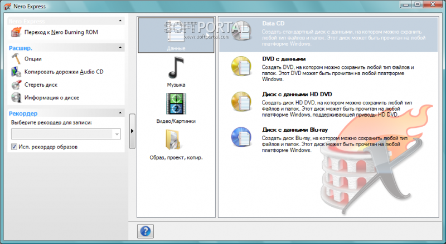Collapse the Рекордер section

click(120, 113)
